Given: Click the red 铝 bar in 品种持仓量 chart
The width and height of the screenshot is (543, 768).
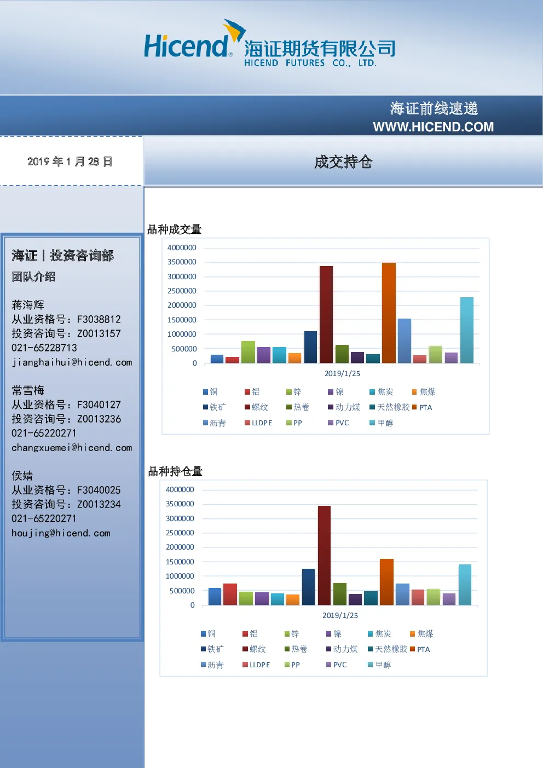Looking at the screenshot, I should pos(230,594).
